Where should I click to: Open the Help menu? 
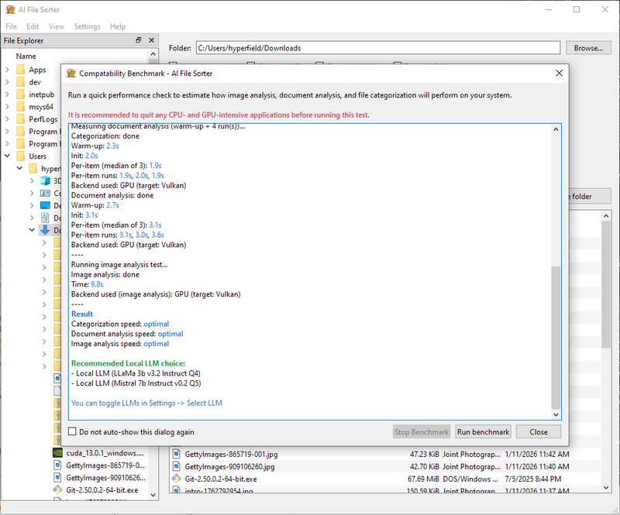point(118,26)
